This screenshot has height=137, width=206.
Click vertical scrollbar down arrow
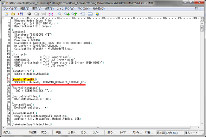(202, 124)
